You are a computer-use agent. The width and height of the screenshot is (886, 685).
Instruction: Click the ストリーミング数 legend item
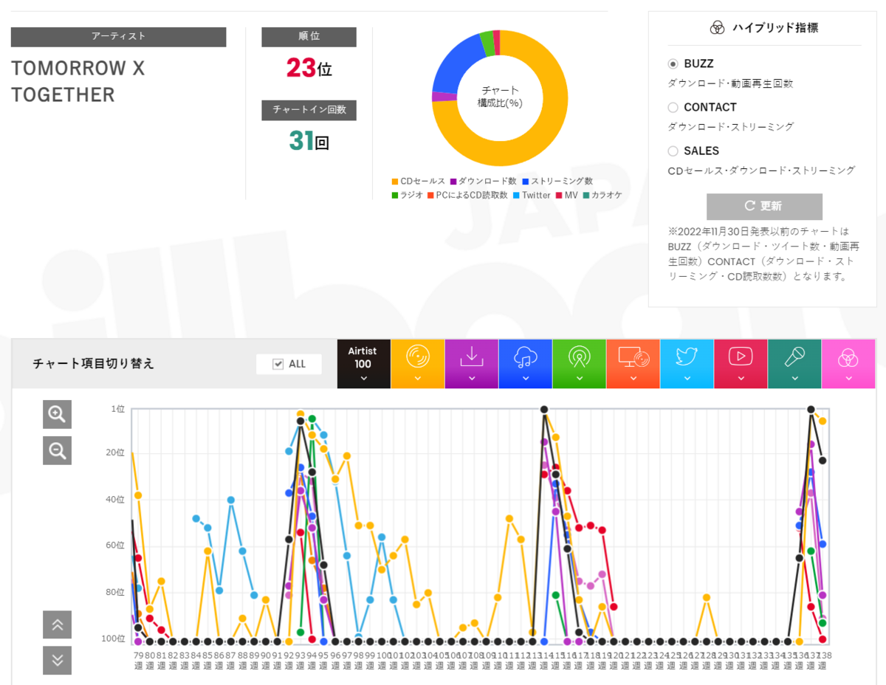coord(557,181)
